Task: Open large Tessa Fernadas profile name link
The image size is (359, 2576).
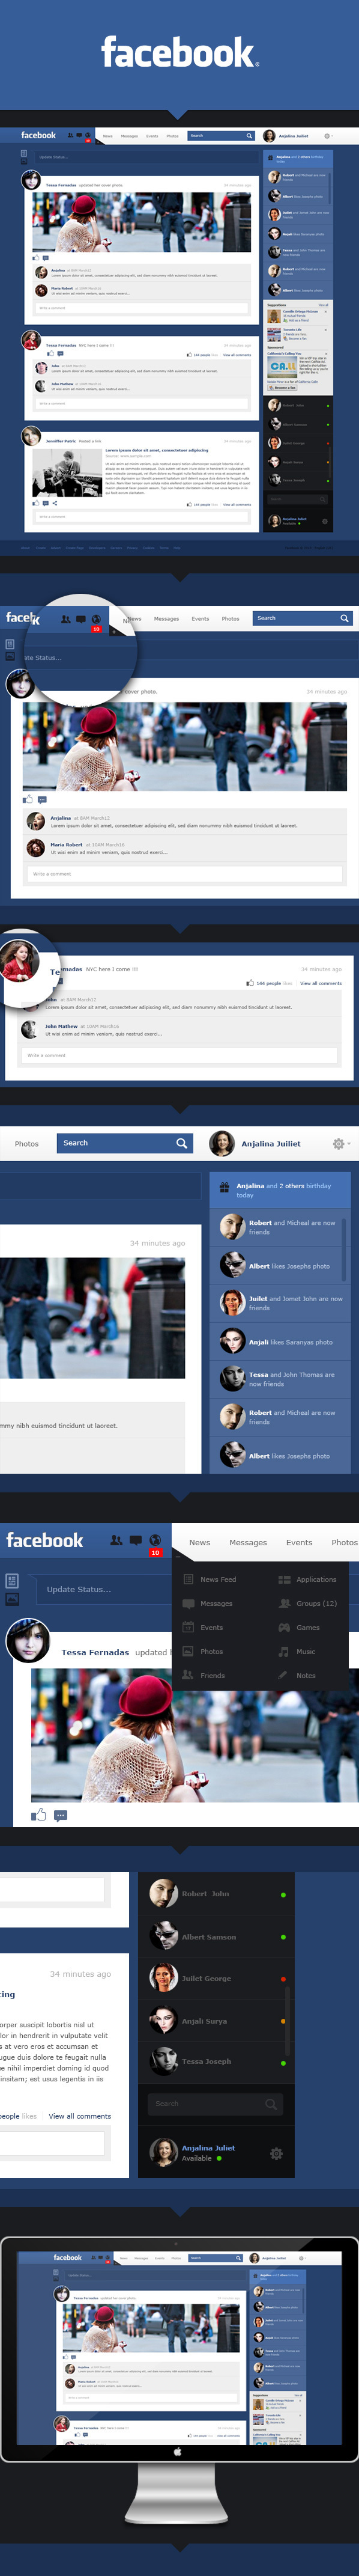Action: tap(95, 1652)
